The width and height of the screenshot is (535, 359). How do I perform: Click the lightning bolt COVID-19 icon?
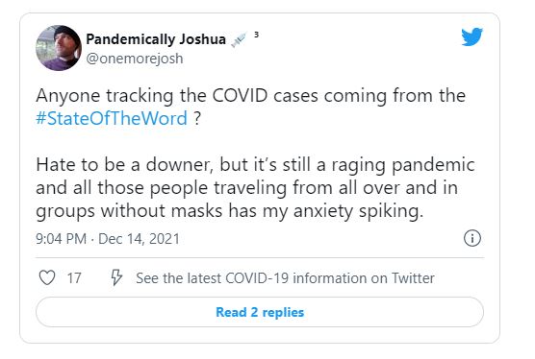(x=116, y=277)
